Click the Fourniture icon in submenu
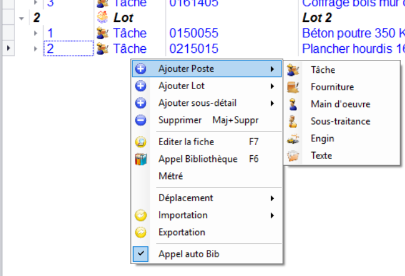This screenshot has height=276, width=405. tap(293, 88)
